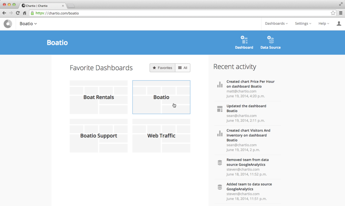Open the Help dropdown menu
345x206 pixels.
[x=324, y=23]
